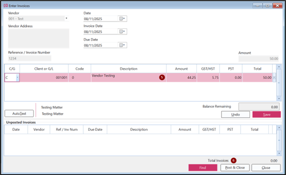The width and height of the screenshot is (286, 175).
Task: Close the window with the red X
Action: point(278,6)
